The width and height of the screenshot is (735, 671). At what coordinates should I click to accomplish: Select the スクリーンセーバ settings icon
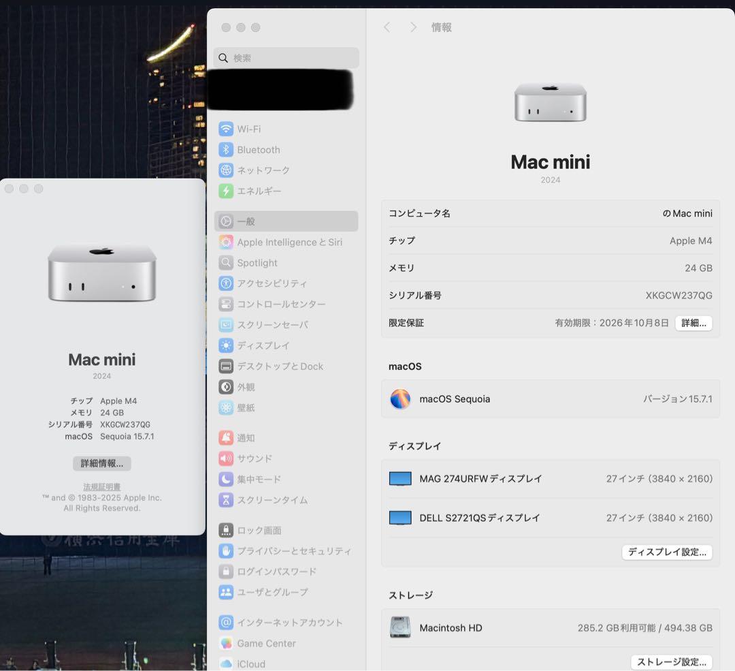pos(272,325)
